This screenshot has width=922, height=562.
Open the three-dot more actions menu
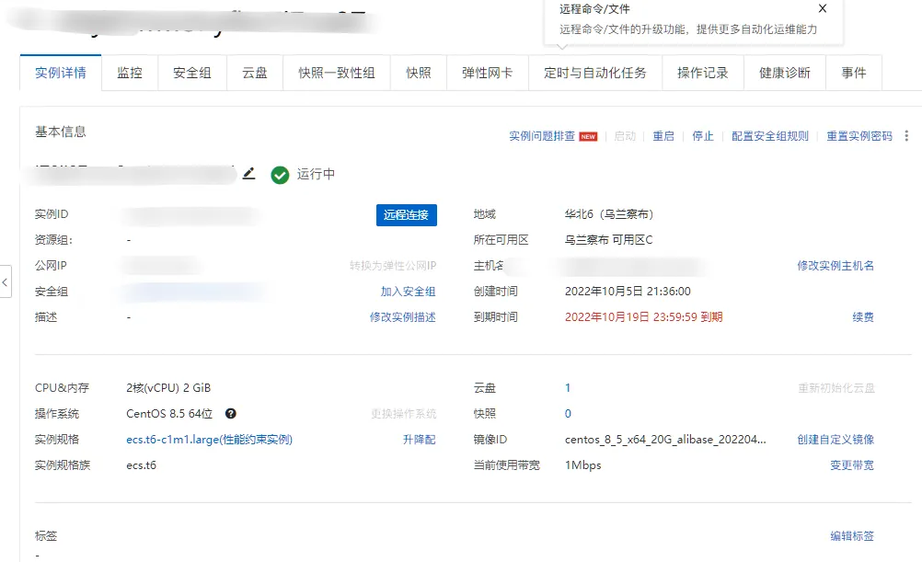(x=906, y=136)
